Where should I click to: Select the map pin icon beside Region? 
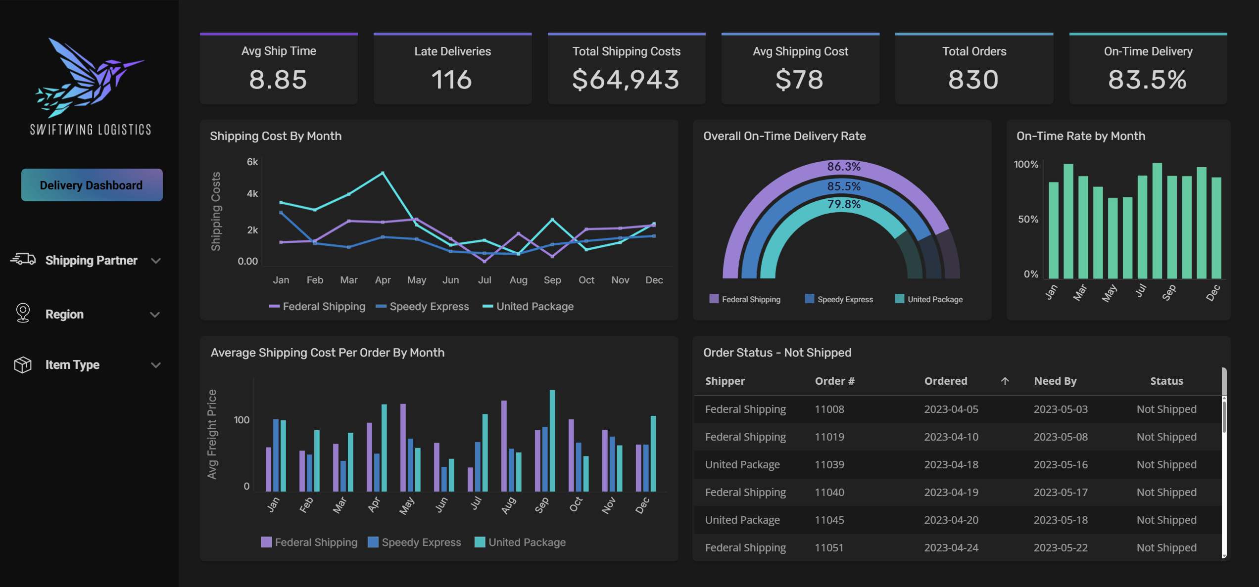23,314
